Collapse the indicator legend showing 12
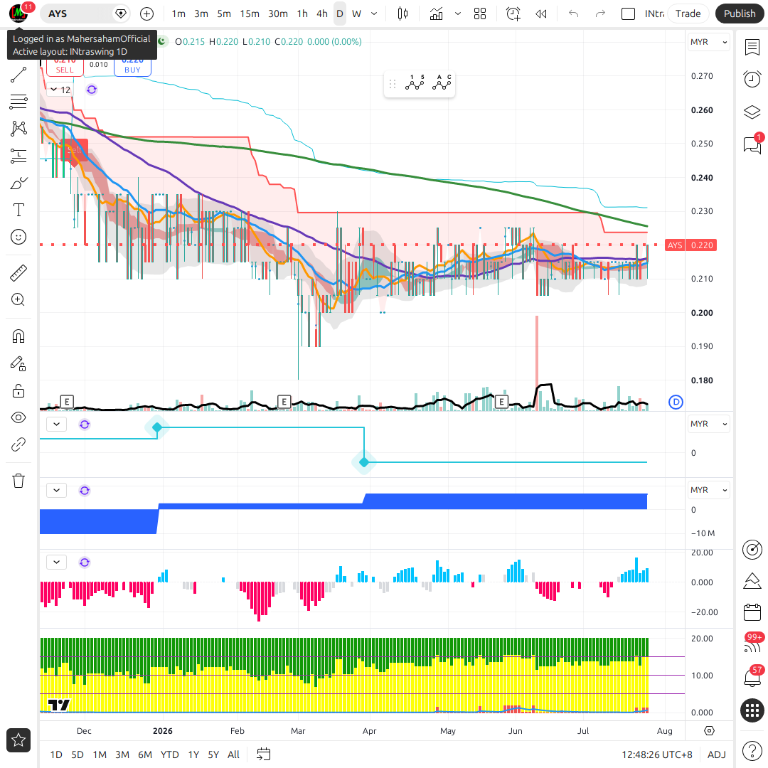 tap(60, 90)
